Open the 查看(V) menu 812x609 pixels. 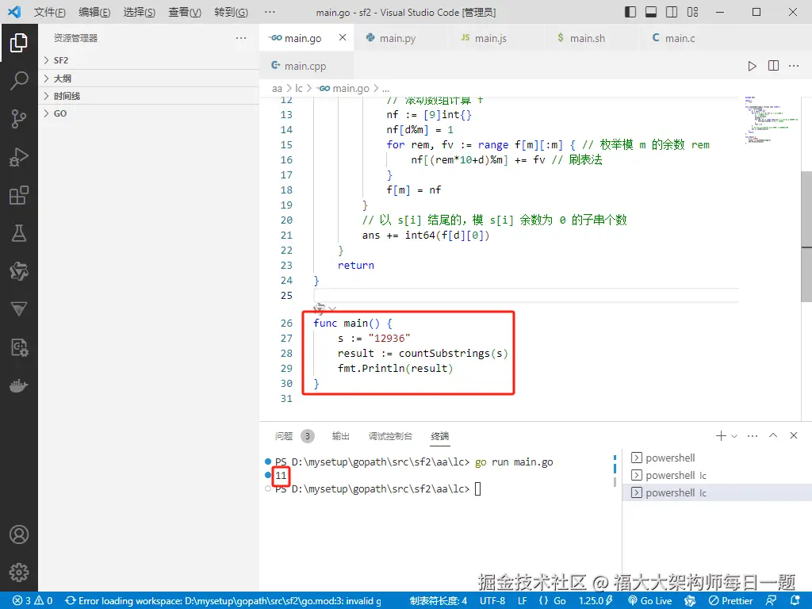(185, 12)
